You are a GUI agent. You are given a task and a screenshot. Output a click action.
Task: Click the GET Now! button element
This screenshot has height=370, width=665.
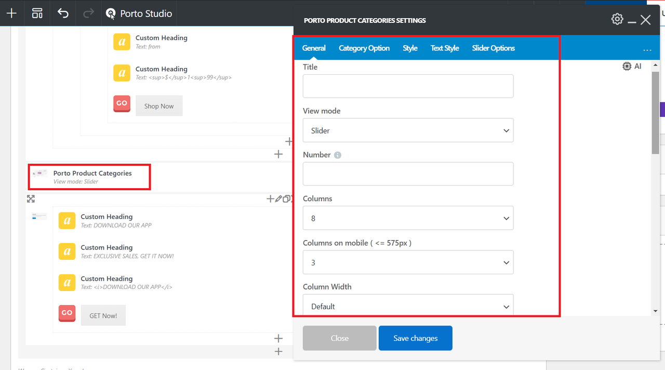click(x=103, y=315)
